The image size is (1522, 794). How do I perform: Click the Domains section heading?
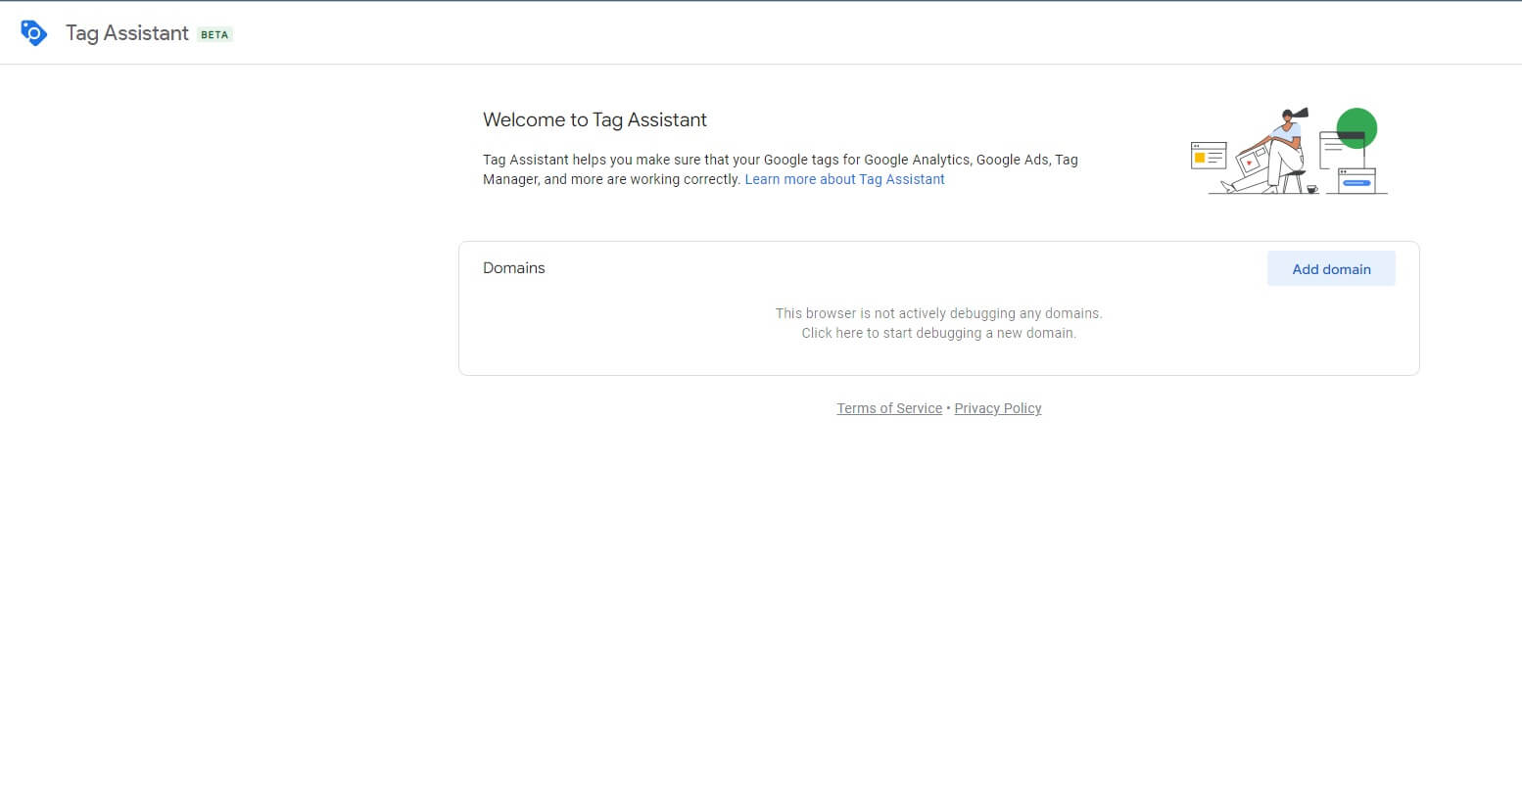tap(514, 268)
